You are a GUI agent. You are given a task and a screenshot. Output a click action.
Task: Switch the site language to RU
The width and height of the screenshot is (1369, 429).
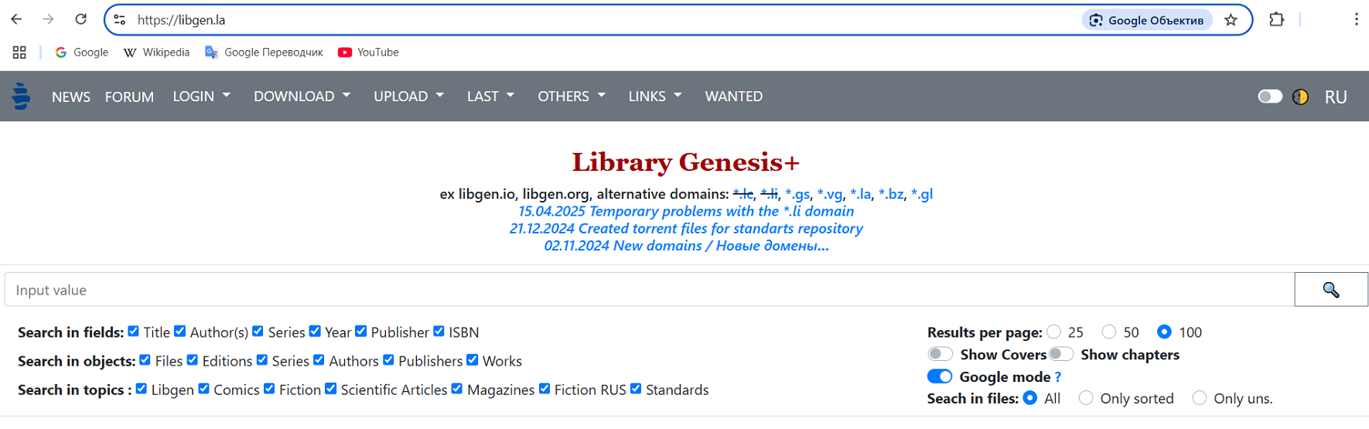click(x=1336, y=97)
